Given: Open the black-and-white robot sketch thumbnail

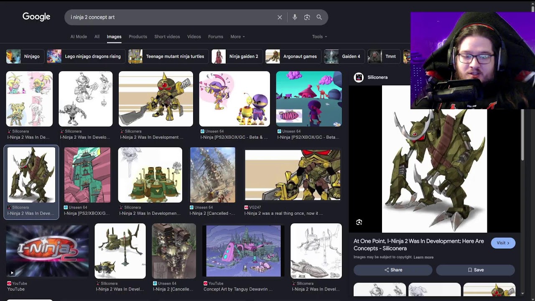Looking at the screenshot, I should pyautogui.click(x=86, y=99).
